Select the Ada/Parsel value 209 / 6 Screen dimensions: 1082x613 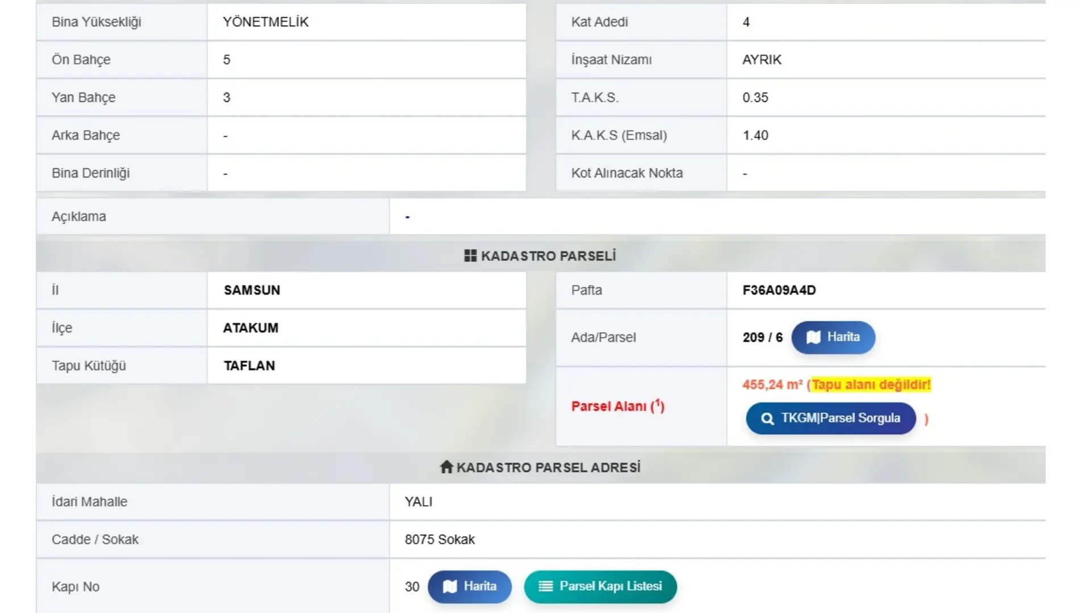click(x=762, y=337)
